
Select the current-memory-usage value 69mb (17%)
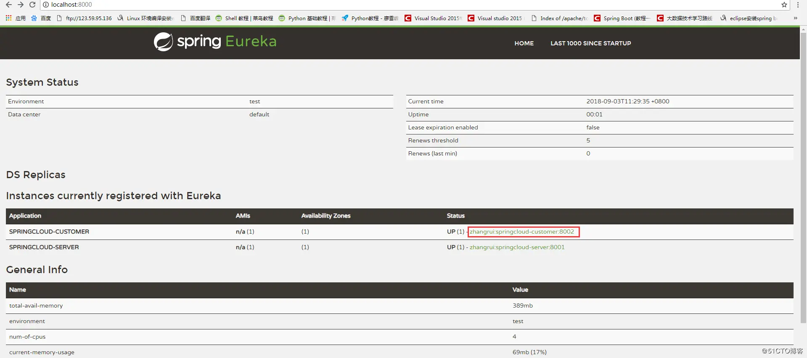click(x=529, y=352)
